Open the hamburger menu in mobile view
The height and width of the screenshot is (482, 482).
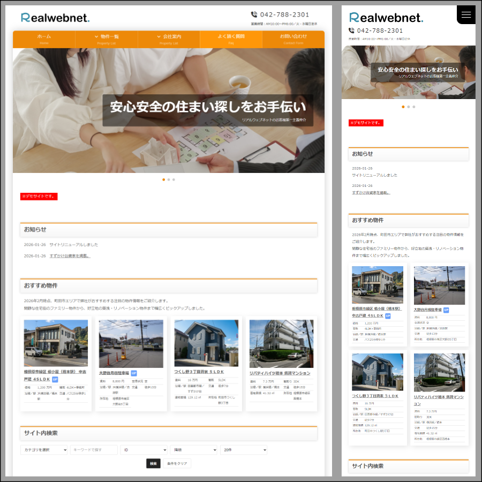coord(466,15)
